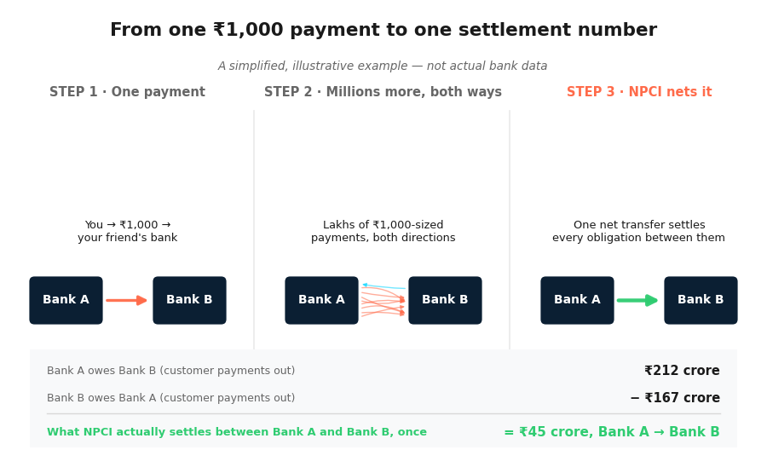Click the green net transfer arrow
This screenshot has height=473, width=767.
(637, 300)
